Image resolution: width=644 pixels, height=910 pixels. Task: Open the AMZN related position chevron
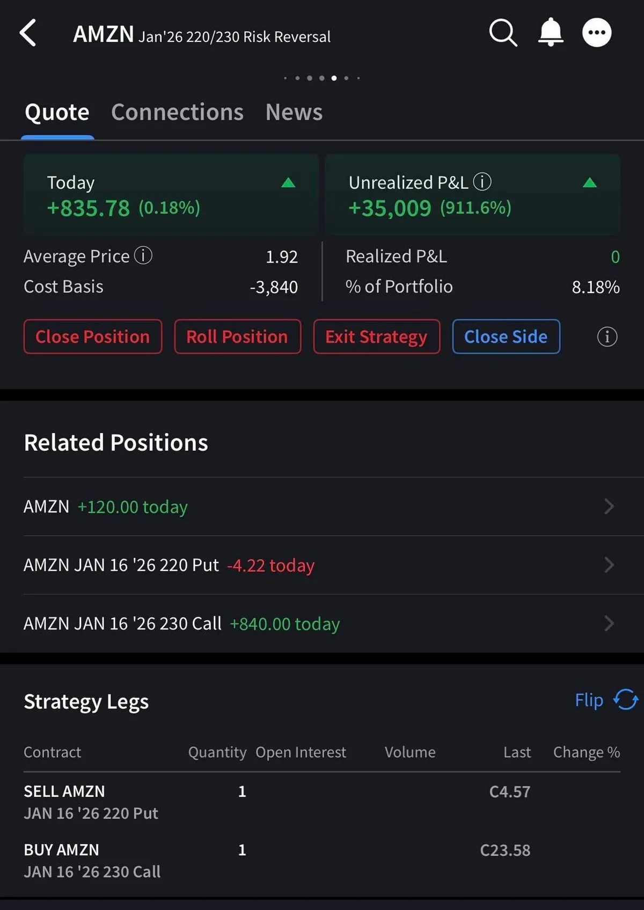point(609,507)
